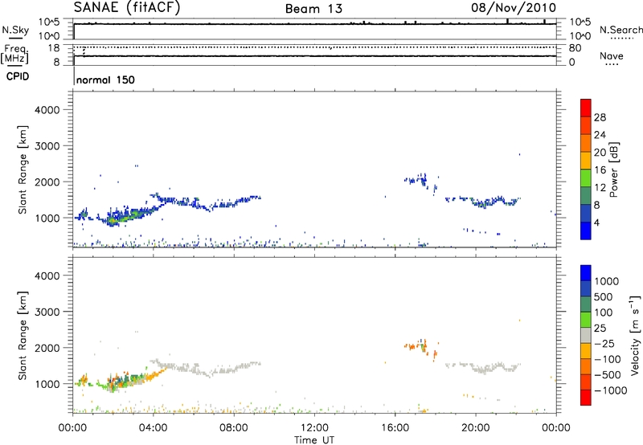Click the red top segment of Power colorbar

(586, 108)
